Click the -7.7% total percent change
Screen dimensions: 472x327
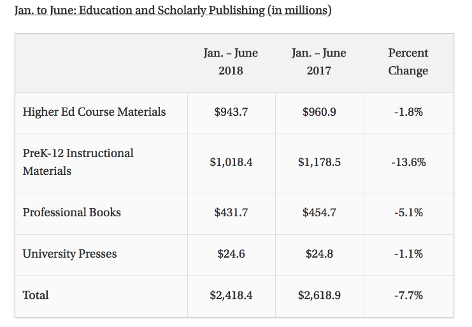(408, 296)
